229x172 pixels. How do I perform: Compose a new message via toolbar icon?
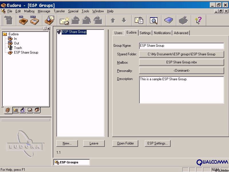click(x=64, y=20)
